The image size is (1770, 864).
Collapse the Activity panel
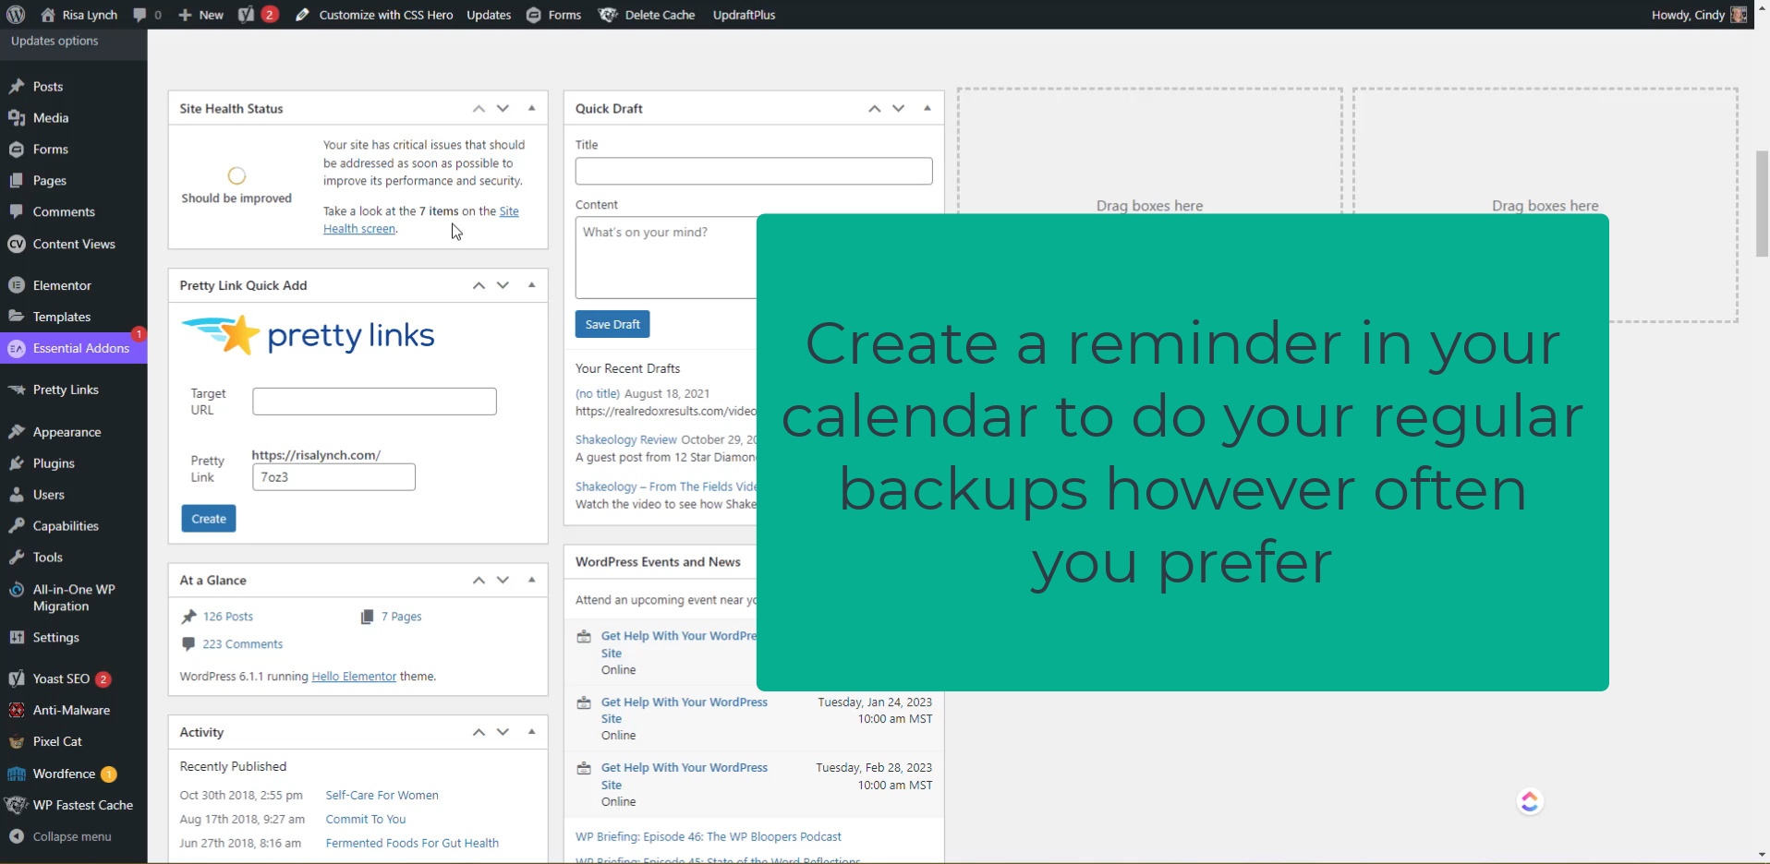point(531,732)
